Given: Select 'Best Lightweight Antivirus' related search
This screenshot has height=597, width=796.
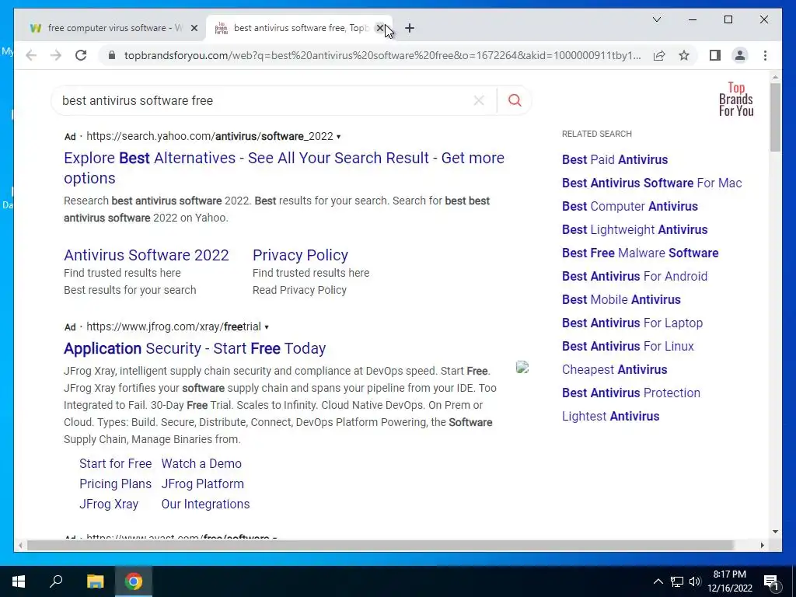Looking at the screenshot, I should tap(634, 229).
